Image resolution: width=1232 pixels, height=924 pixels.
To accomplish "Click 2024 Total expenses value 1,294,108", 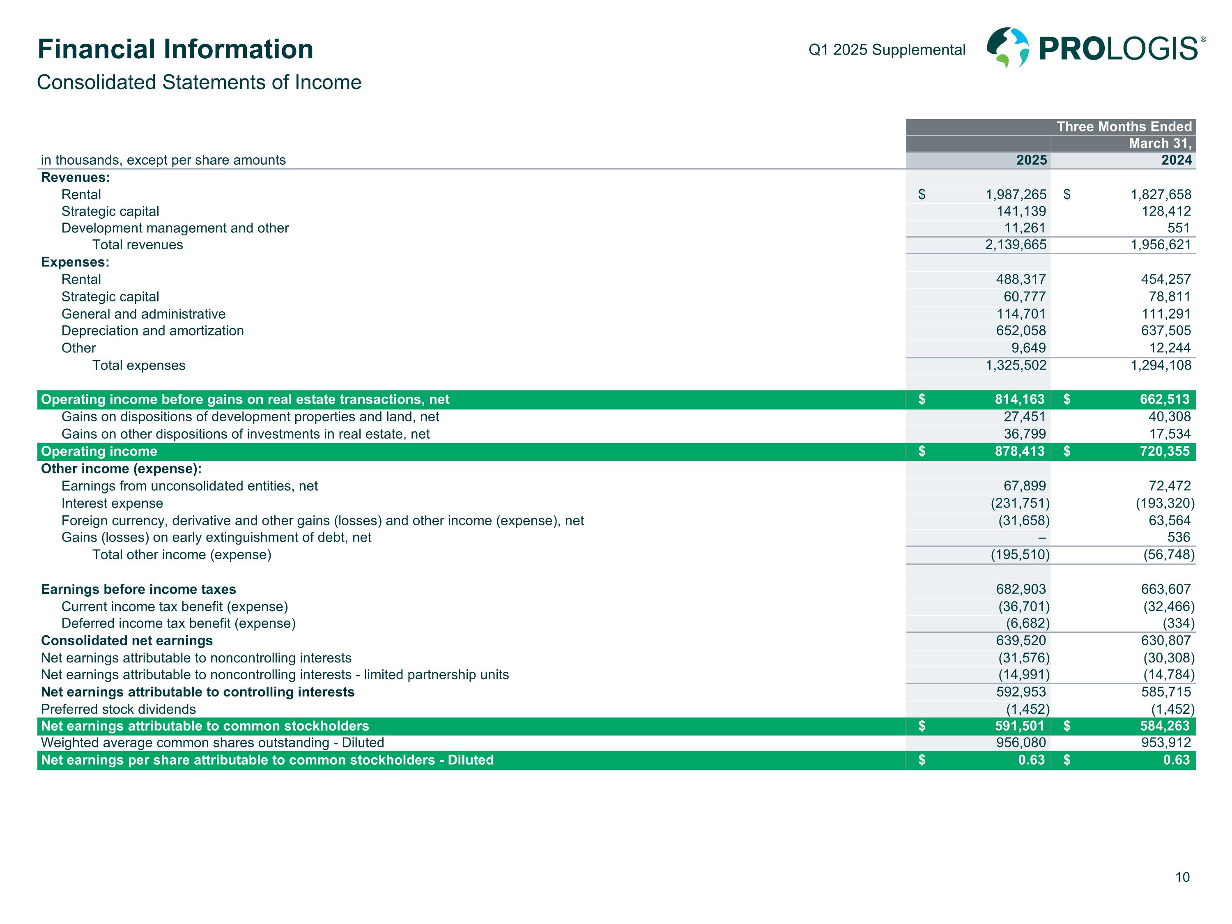I will click(1161, 365).
